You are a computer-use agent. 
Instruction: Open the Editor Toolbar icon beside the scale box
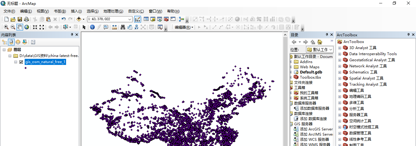click(x=137, y=19)
